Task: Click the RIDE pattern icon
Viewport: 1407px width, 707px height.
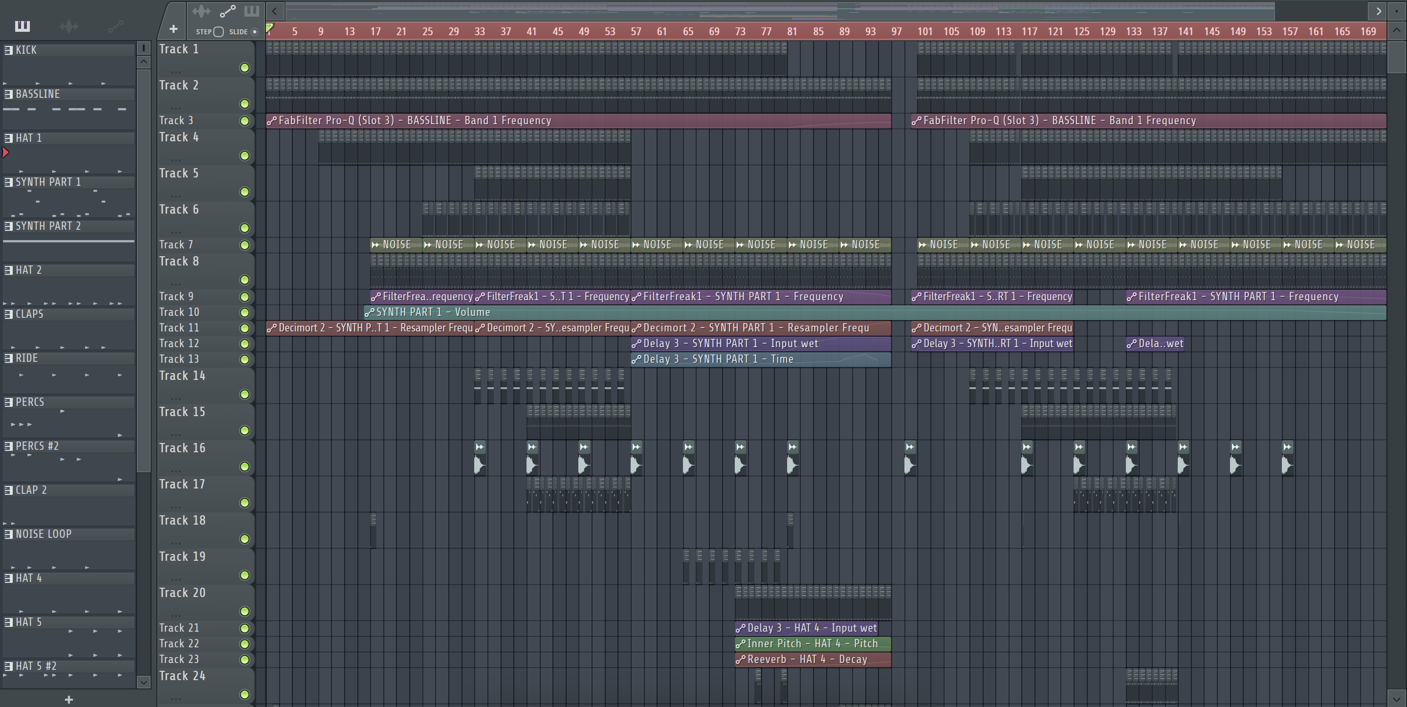Action: [9, 358]
